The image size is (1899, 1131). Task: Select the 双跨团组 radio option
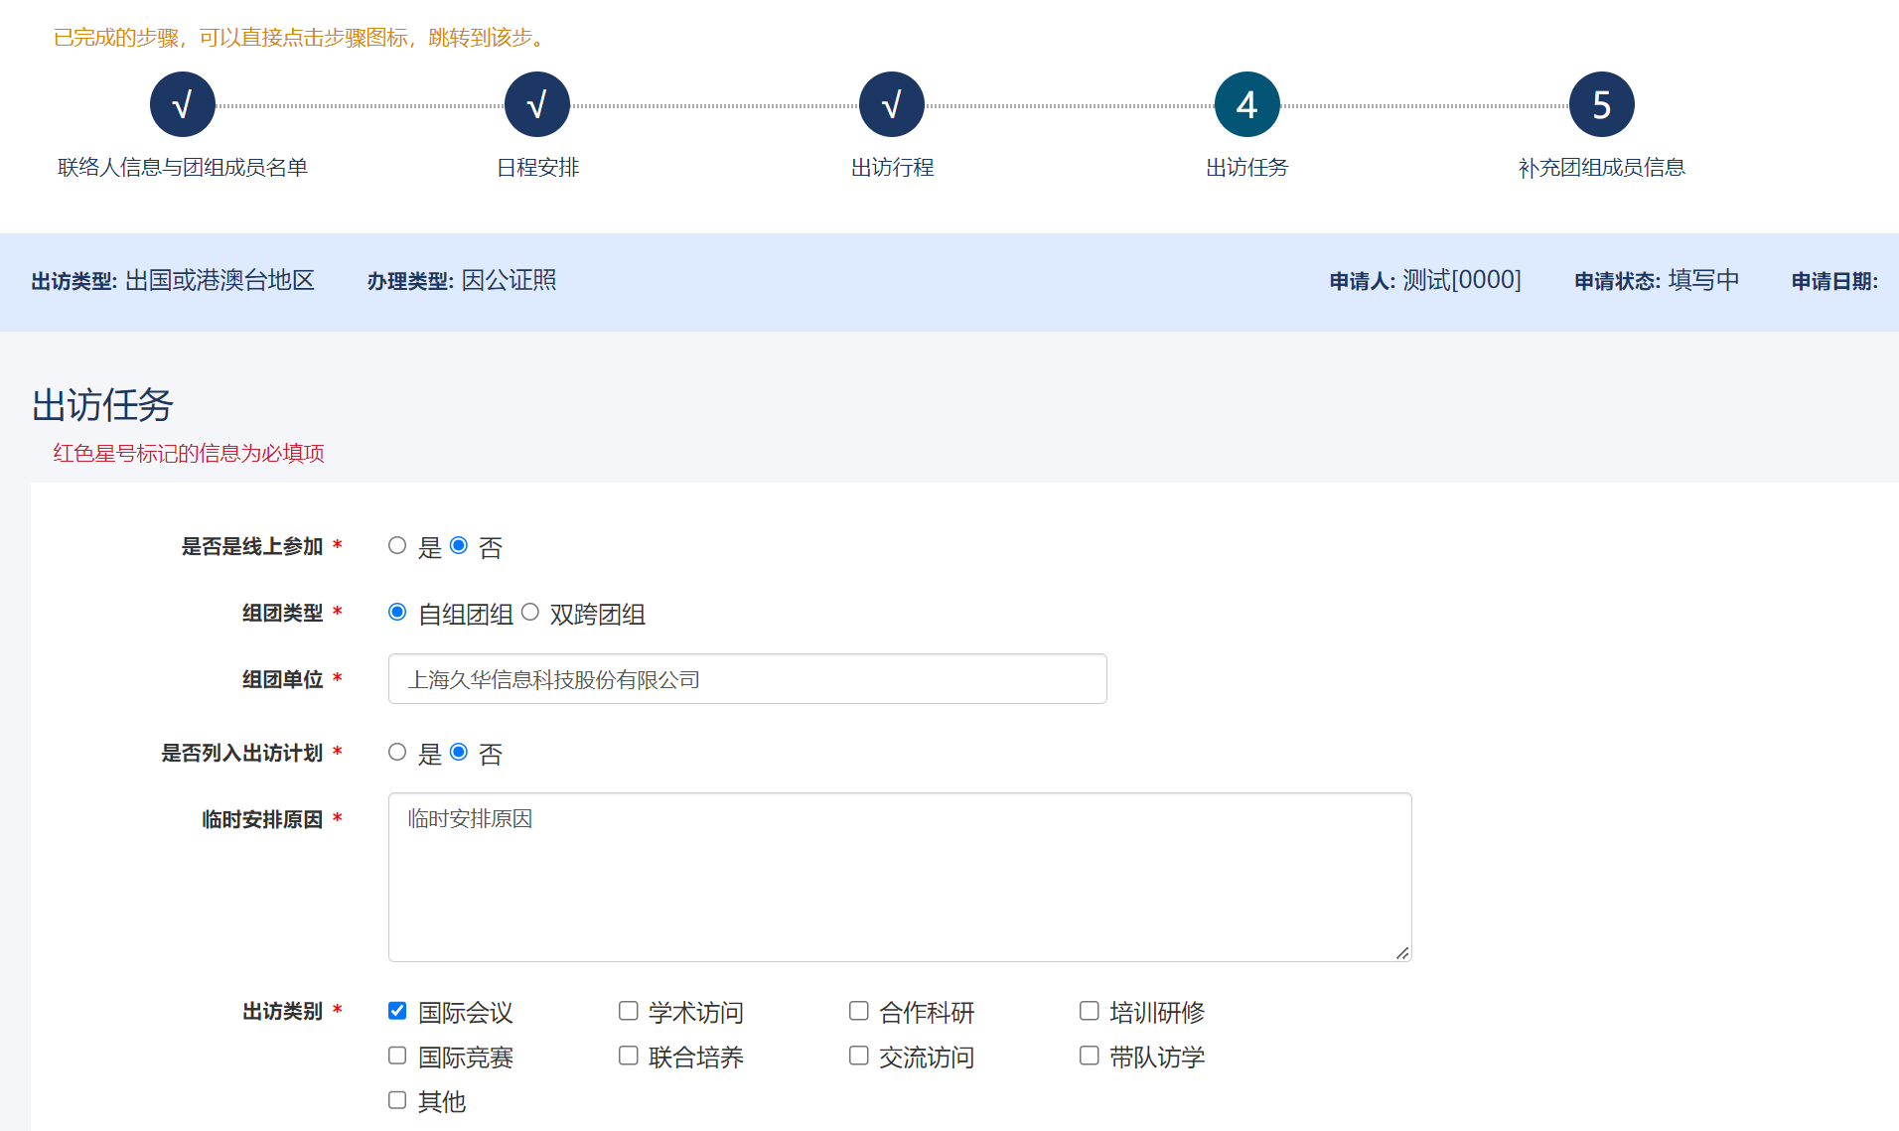coord(530,613)
